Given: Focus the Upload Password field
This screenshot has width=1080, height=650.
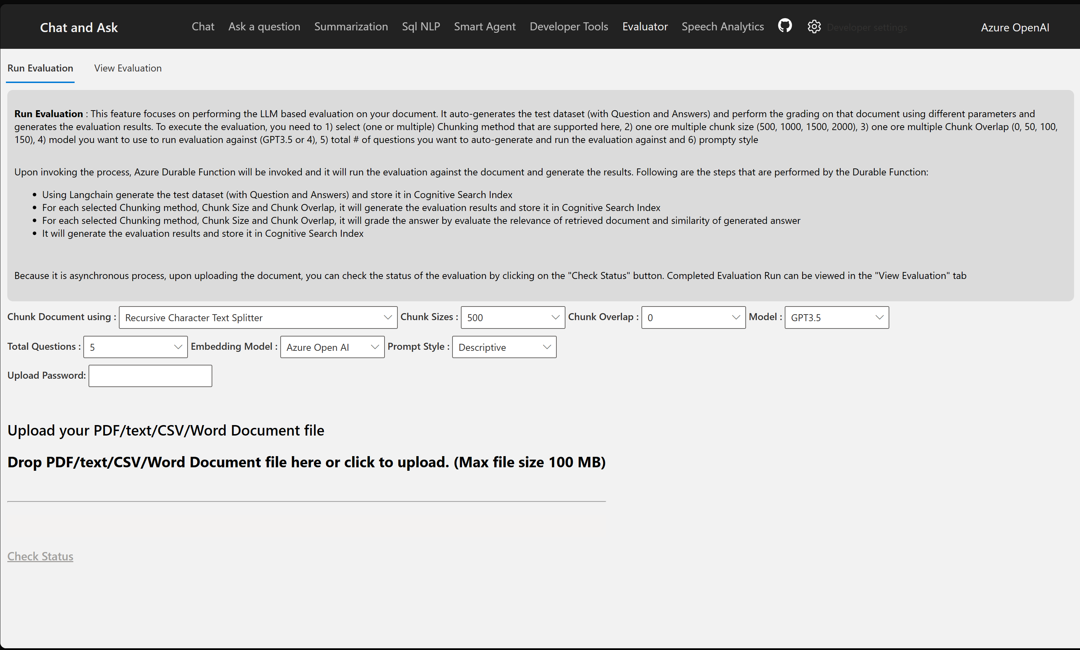Looking at the screenshot, I should click(x=150, y=376).
